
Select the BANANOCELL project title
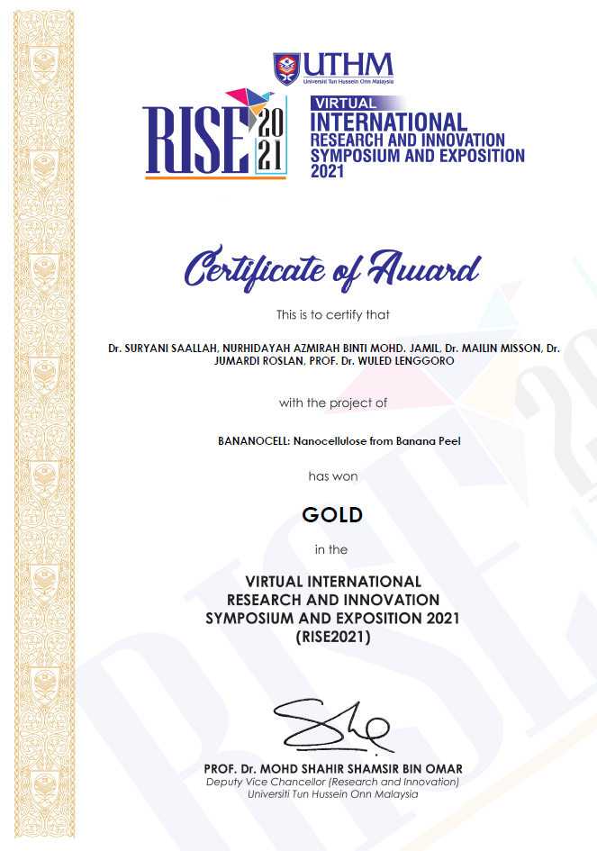coord(339,441)
